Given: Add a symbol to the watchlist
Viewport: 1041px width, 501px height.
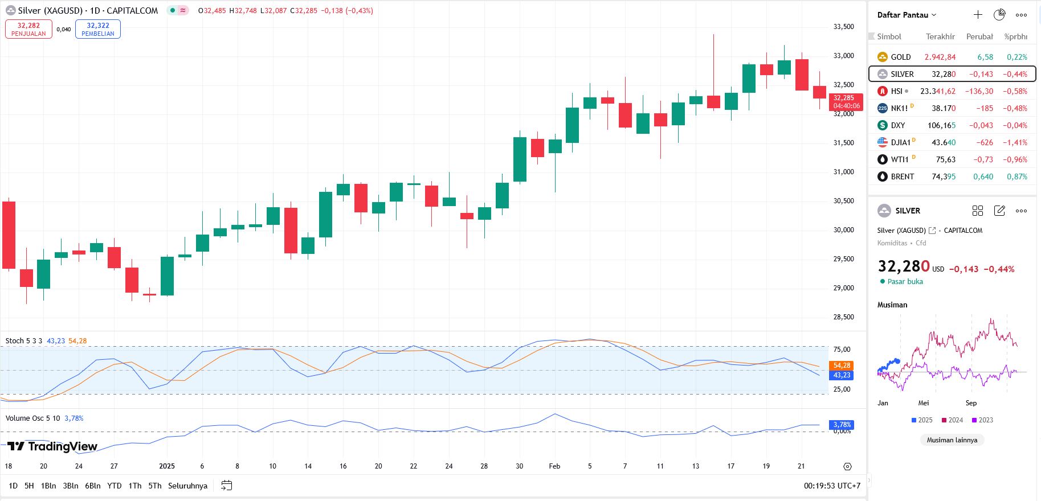Looking at the screenshot, I should (978, 15).
